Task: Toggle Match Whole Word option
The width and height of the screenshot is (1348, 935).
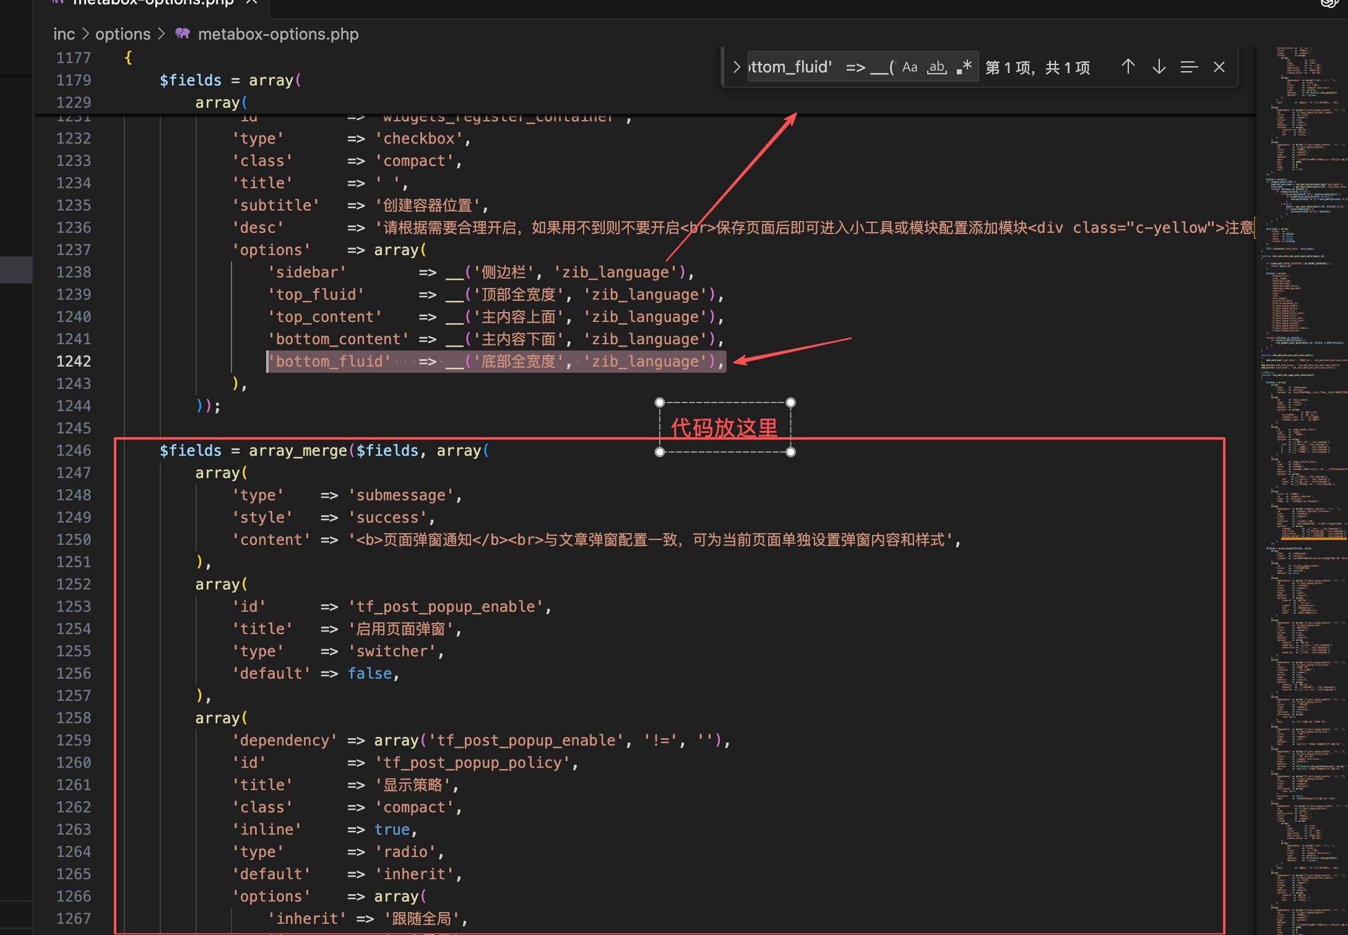Action: 937,67
